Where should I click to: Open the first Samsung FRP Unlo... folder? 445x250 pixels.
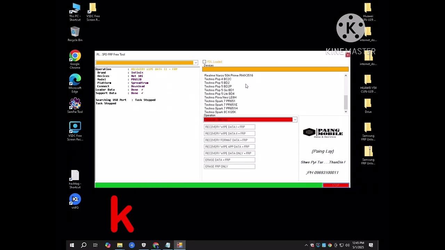click(x=368, y=132)
